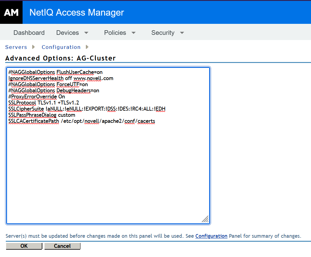Click the resize grip in textarea corner
This screenshot has height=257, width=311.
click(x=206, y=219)
